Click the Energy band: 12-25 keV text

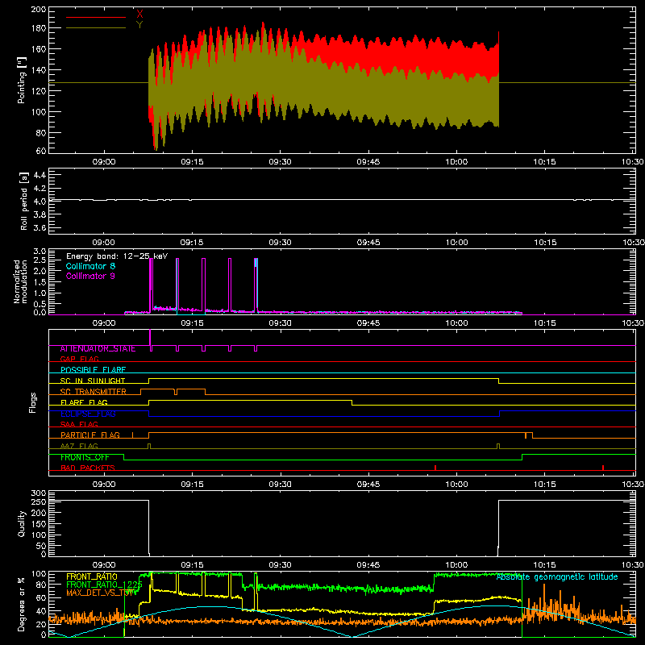117,256
